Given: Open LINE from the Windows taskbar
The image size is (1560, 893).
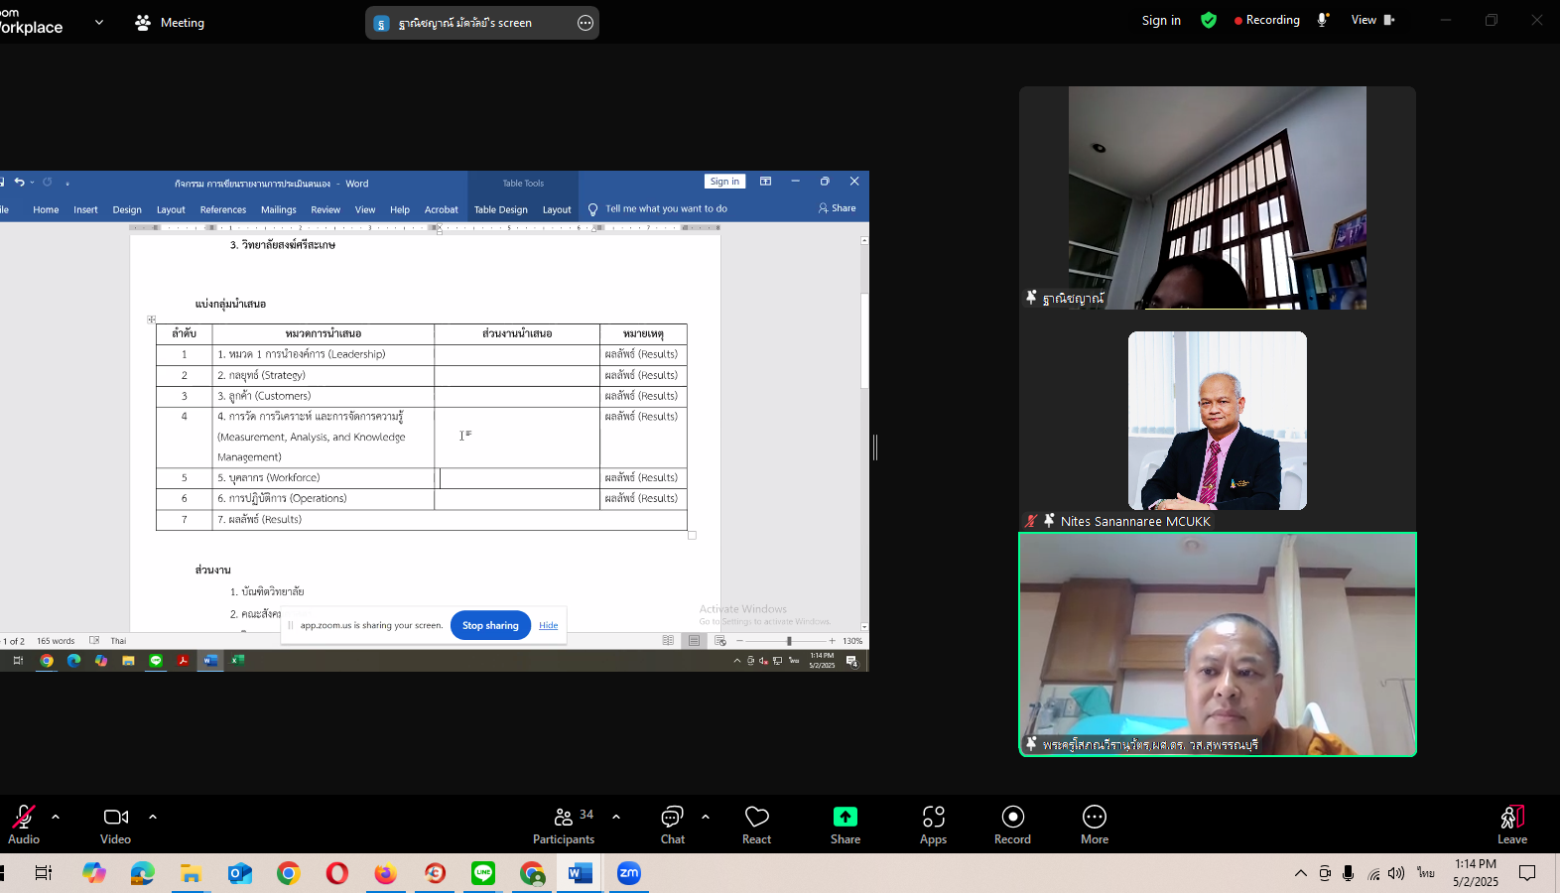Looking at the screenshot, I should pos(483,873).
